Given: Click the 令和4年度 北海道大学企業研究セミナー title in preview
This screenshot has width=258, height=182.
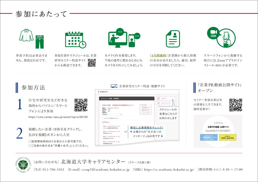Looking at the screenshot, I should point(118,105).
